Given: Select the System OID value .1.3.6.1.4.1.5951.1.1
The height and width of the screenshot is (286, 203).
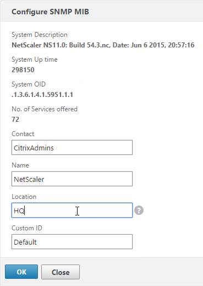Looking at the screenshot, I should (42, 95).
